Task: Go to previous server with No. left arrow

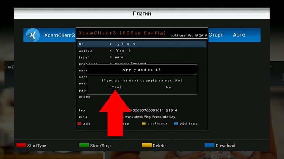Action: pyautogui.click(x=111, y=44)
